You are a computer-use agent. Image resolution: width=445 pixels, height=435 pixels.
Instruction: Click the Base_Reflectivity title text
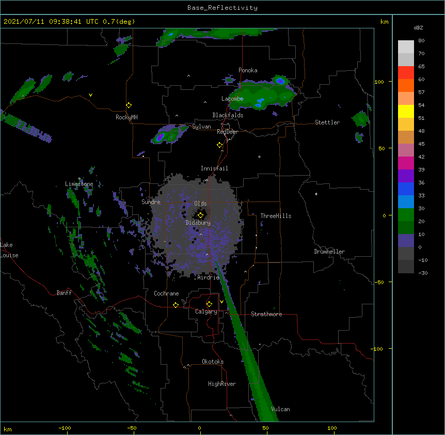[x=223, y=8]
